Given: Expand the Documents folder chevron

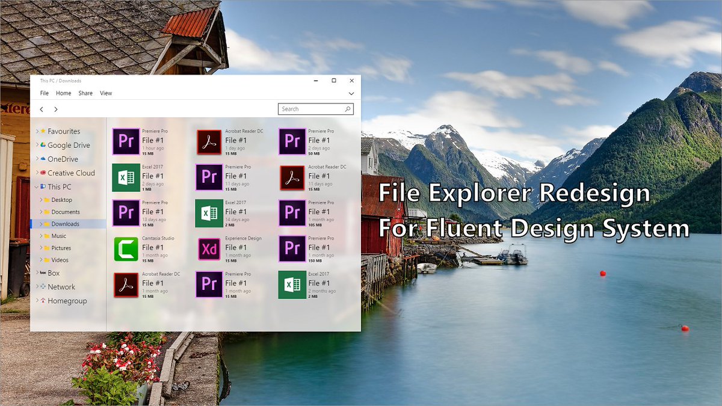Looking at the screenshot, I should [x=40, y=212].
